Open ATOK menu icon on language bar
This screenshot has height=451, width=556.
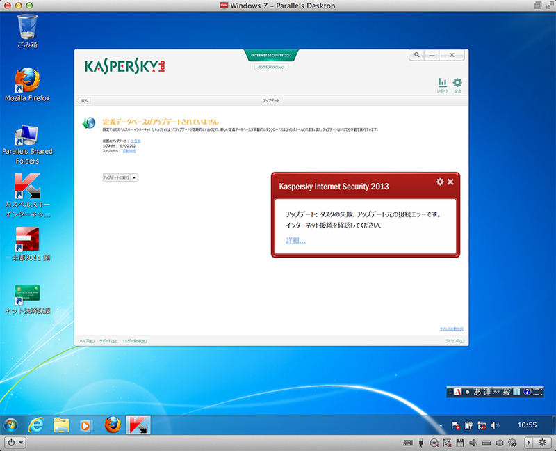pos(516,392)
